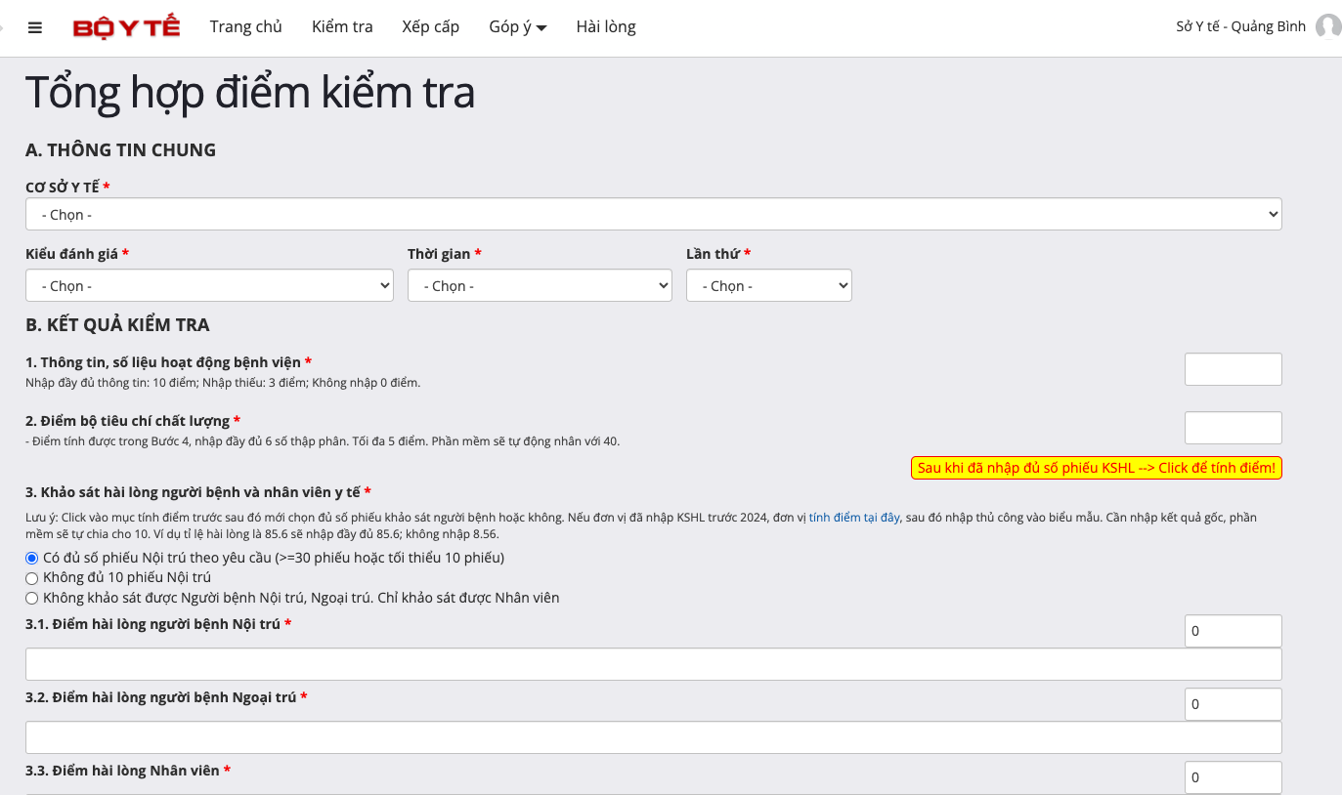Open the Hài lòng page
The image size is (1342, 795).
(605, 27)
